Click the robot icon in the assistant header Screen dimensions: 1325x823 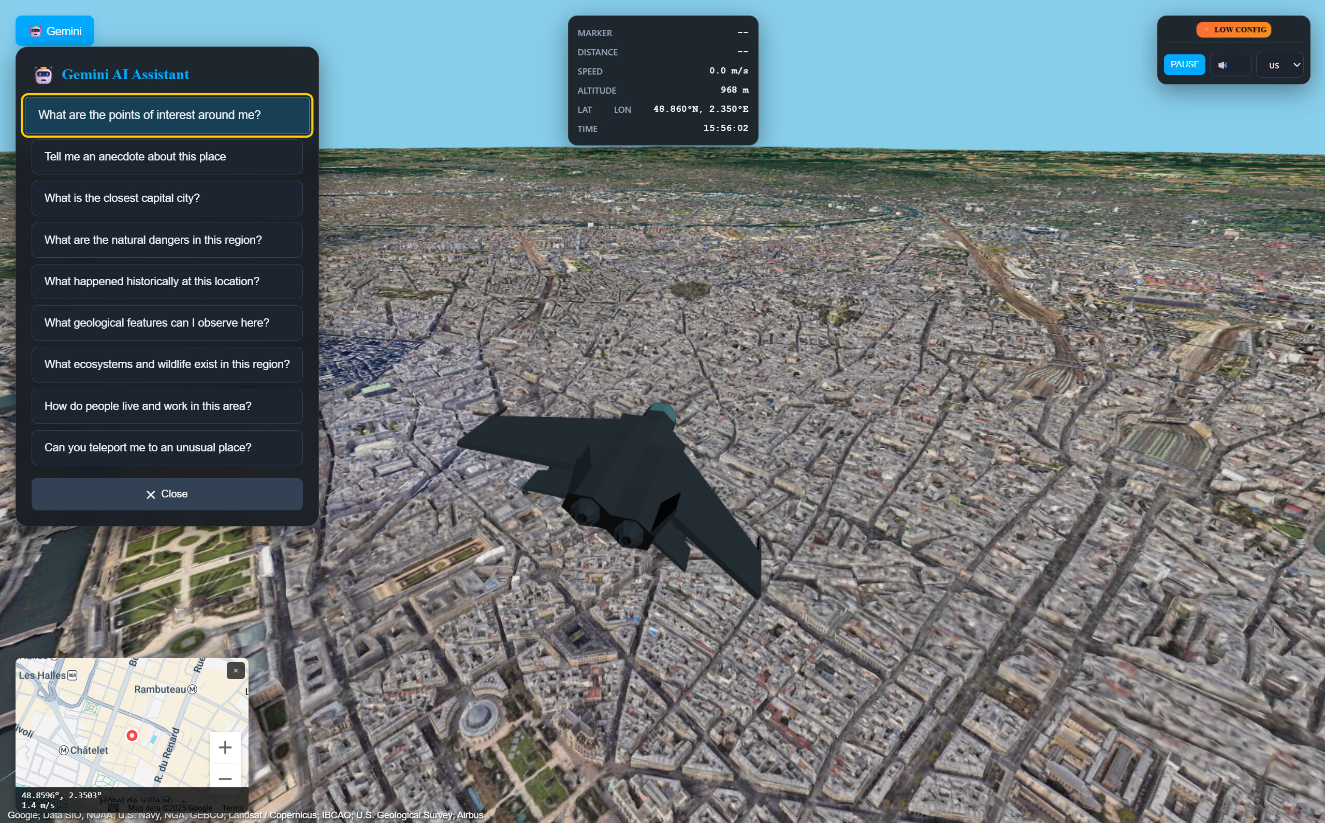pos(43,74)
